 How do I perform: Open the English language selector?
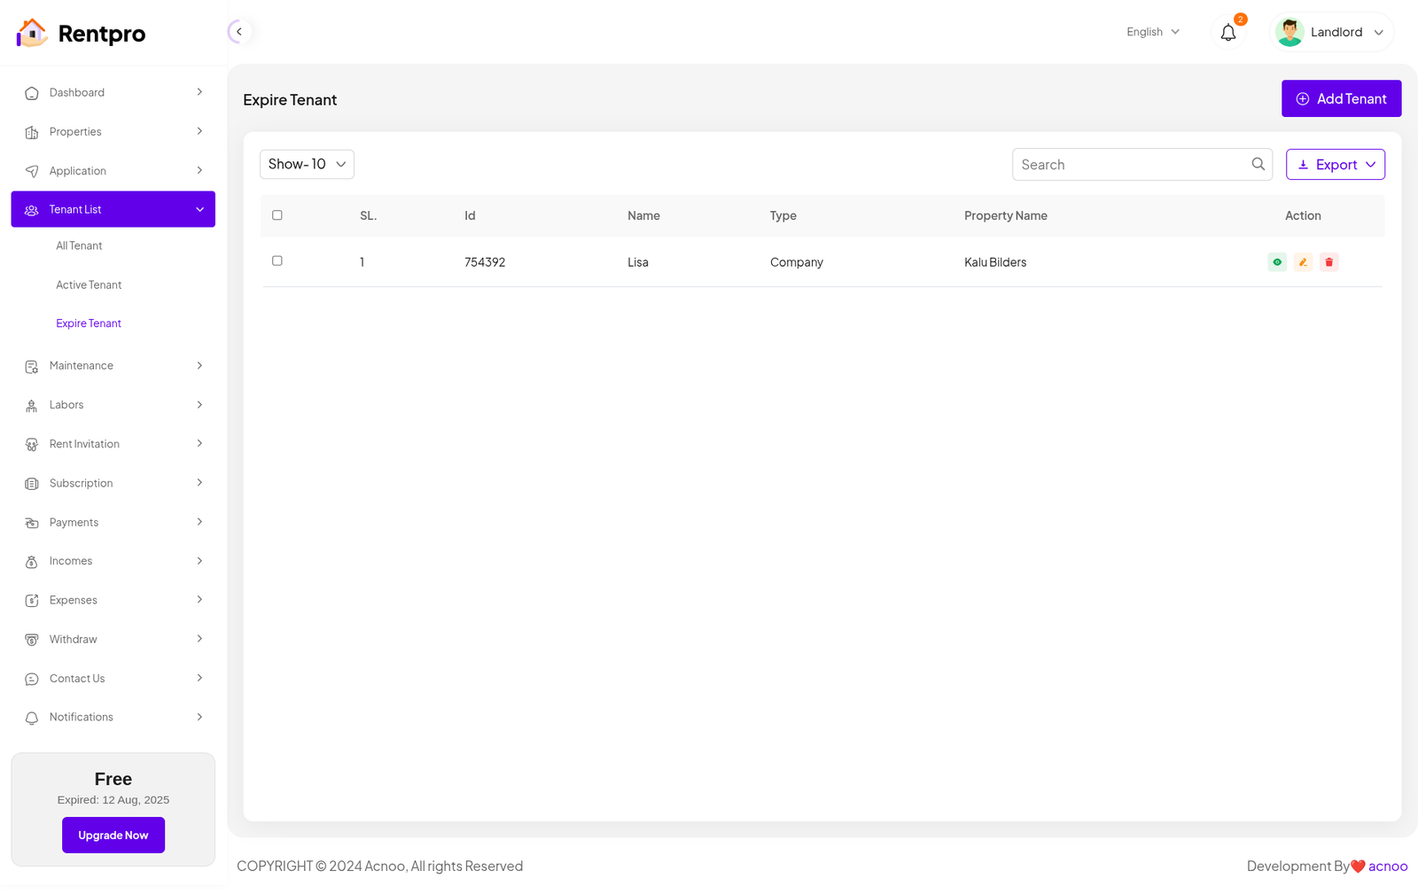click(1152, 32)
